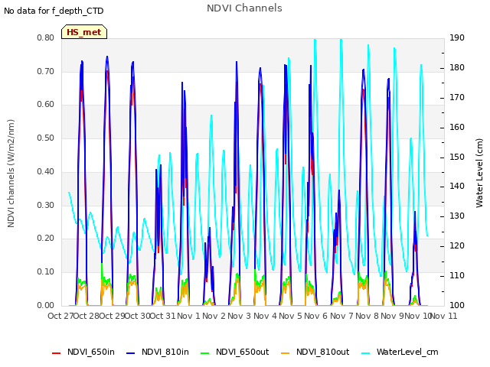This screenshot has height=367, width=490.
Task: Click the 'No data for f_depth_CTD' message
Action: 54,11
